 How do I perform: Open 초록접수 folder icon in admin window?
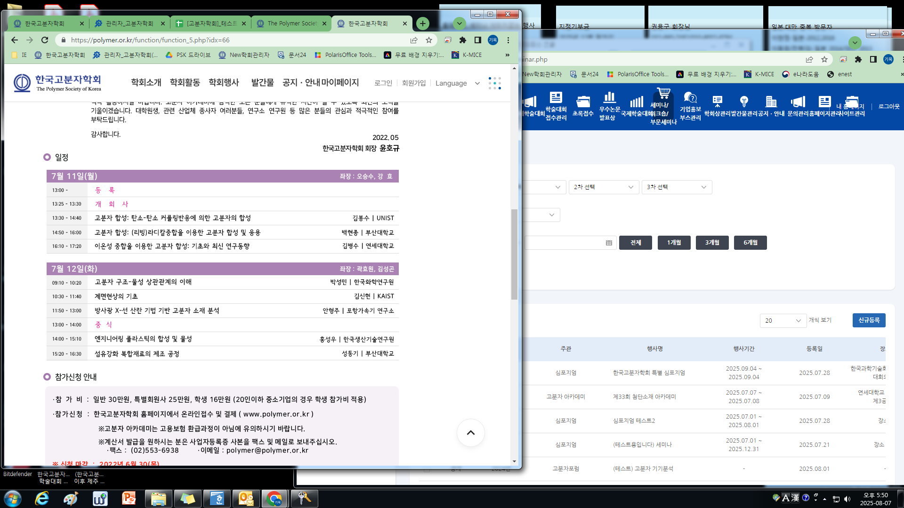pyautogui.click(x=583, y=106)
